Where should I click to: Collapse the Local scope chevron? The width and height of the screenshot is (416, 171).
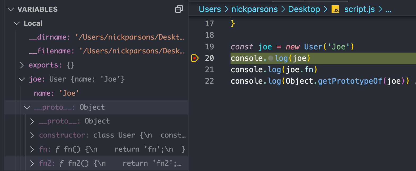tap(17, 23)
